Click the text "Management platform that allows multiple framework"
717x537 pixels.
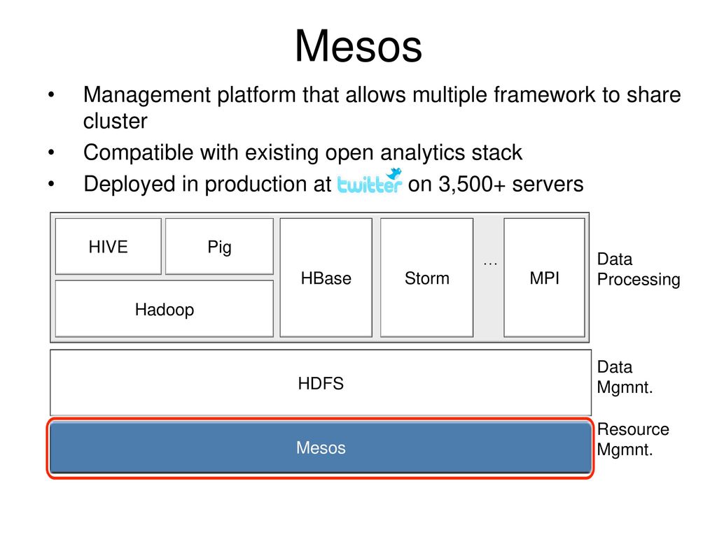click(340, 95)
